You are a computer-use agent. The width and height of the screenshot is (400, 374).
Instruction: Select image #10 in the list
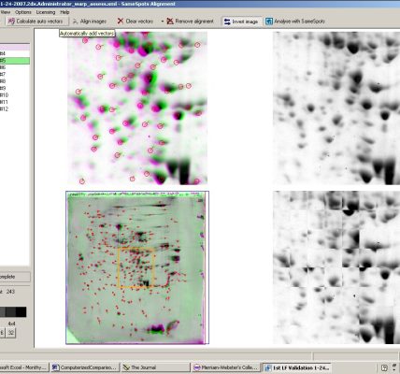tap(15, 95)
